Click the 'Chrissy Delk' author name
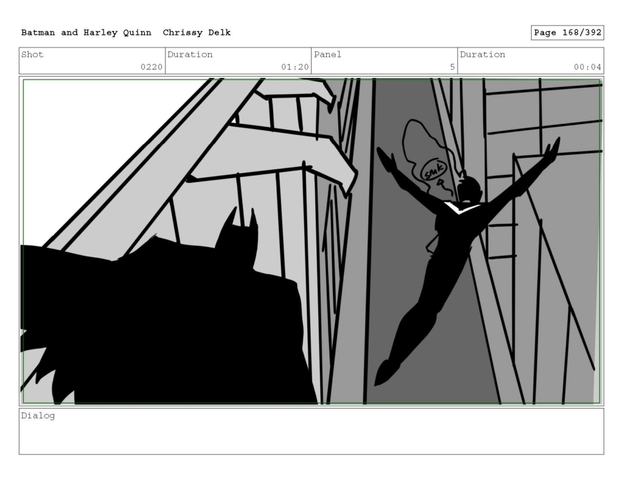The image size is (623, 483). pos(197,33)
